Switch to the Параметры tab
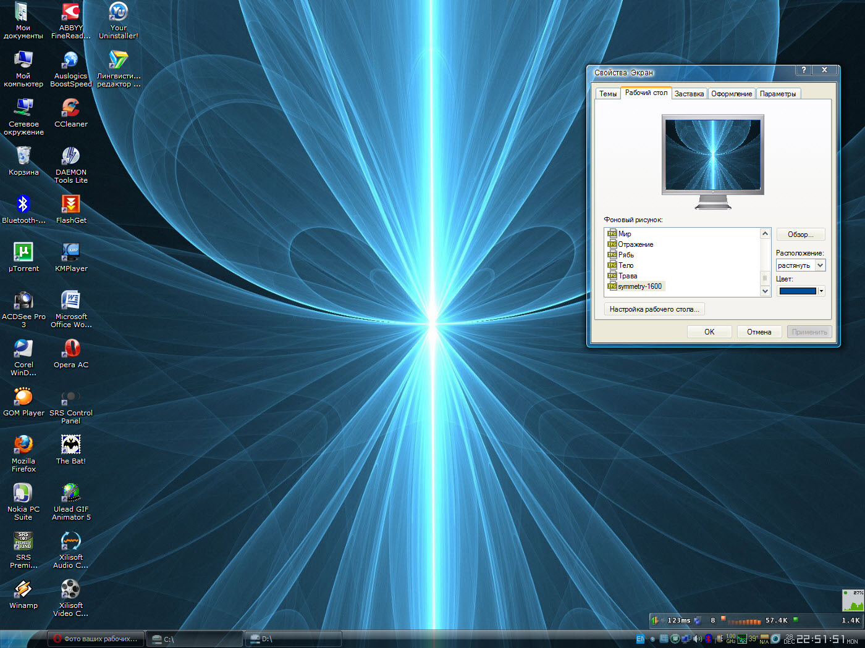865x648 pixels. tap(778, 94)
